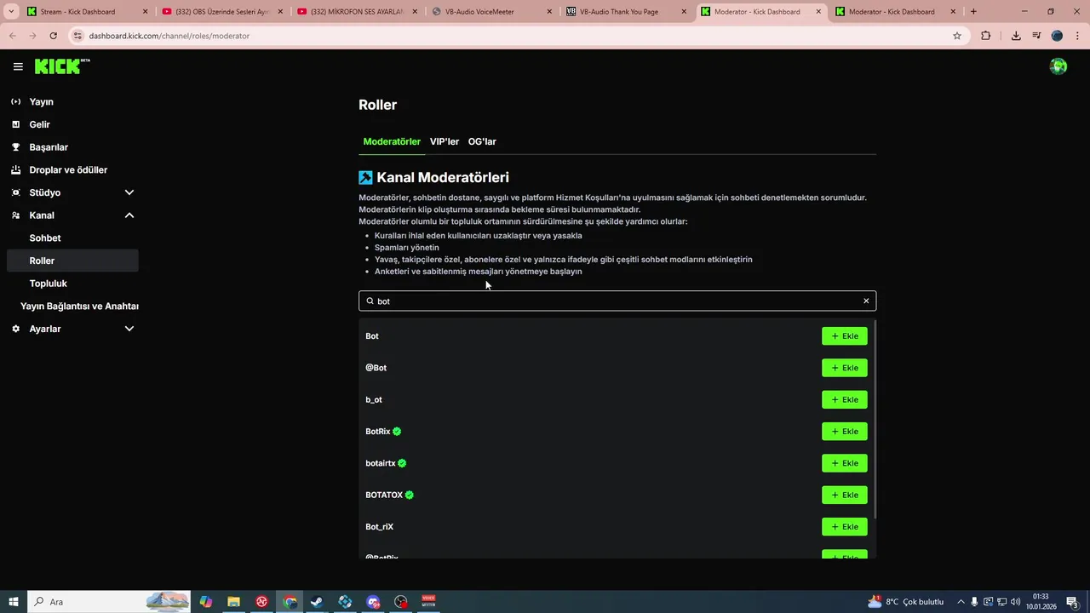
Task: Open the tab search dropdown
Action: (x=11, y=12)
